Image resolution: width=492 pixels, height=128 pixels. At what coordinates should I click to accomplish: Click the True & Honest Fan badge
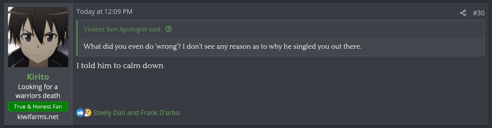point(38,107)
